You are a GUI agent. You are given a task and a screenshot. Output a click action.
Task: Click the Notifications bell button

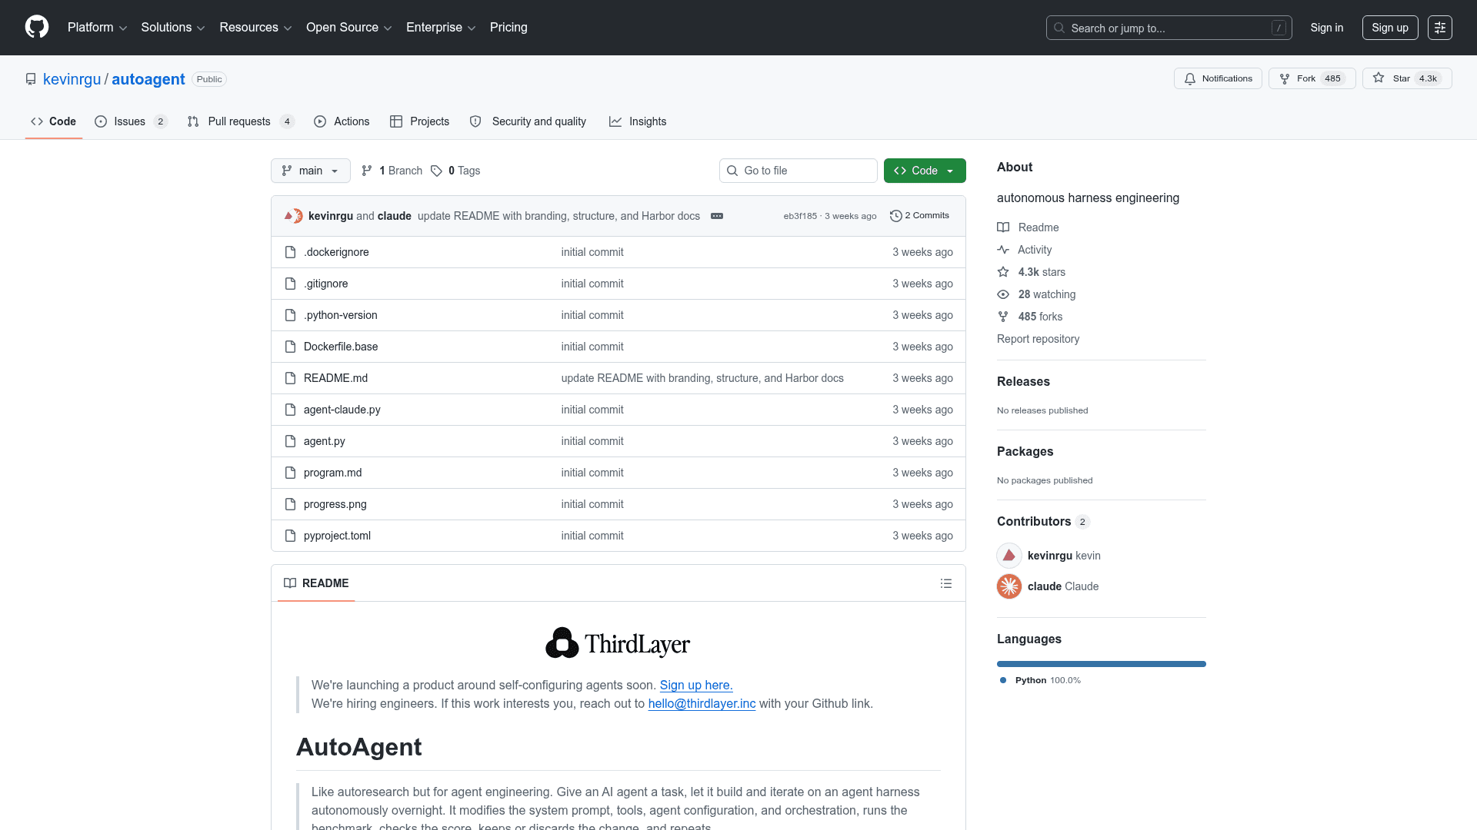[x=1218, y=78]
